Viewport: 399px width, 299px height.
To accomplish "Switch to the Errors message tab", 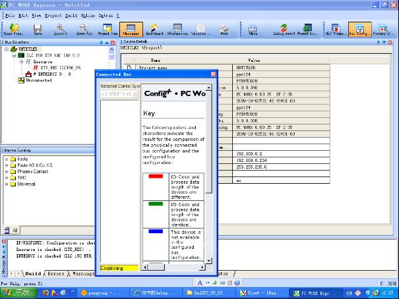I will pos(55,273).
